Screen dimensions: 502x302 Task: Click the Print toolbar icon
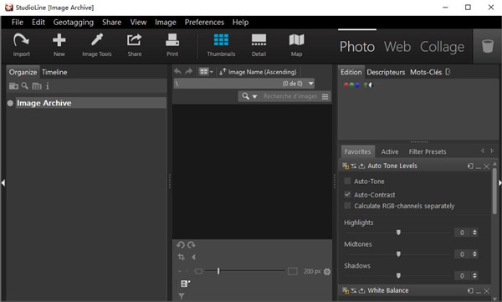[172, 45]
